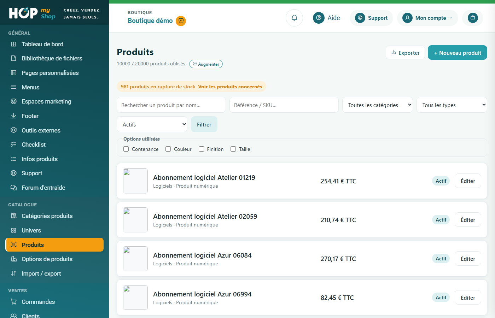Click the orange shop icon beside Boutique démo
The height and width of the screenshot is (318, 495).
pyautogui.click(x=181, y=21)
